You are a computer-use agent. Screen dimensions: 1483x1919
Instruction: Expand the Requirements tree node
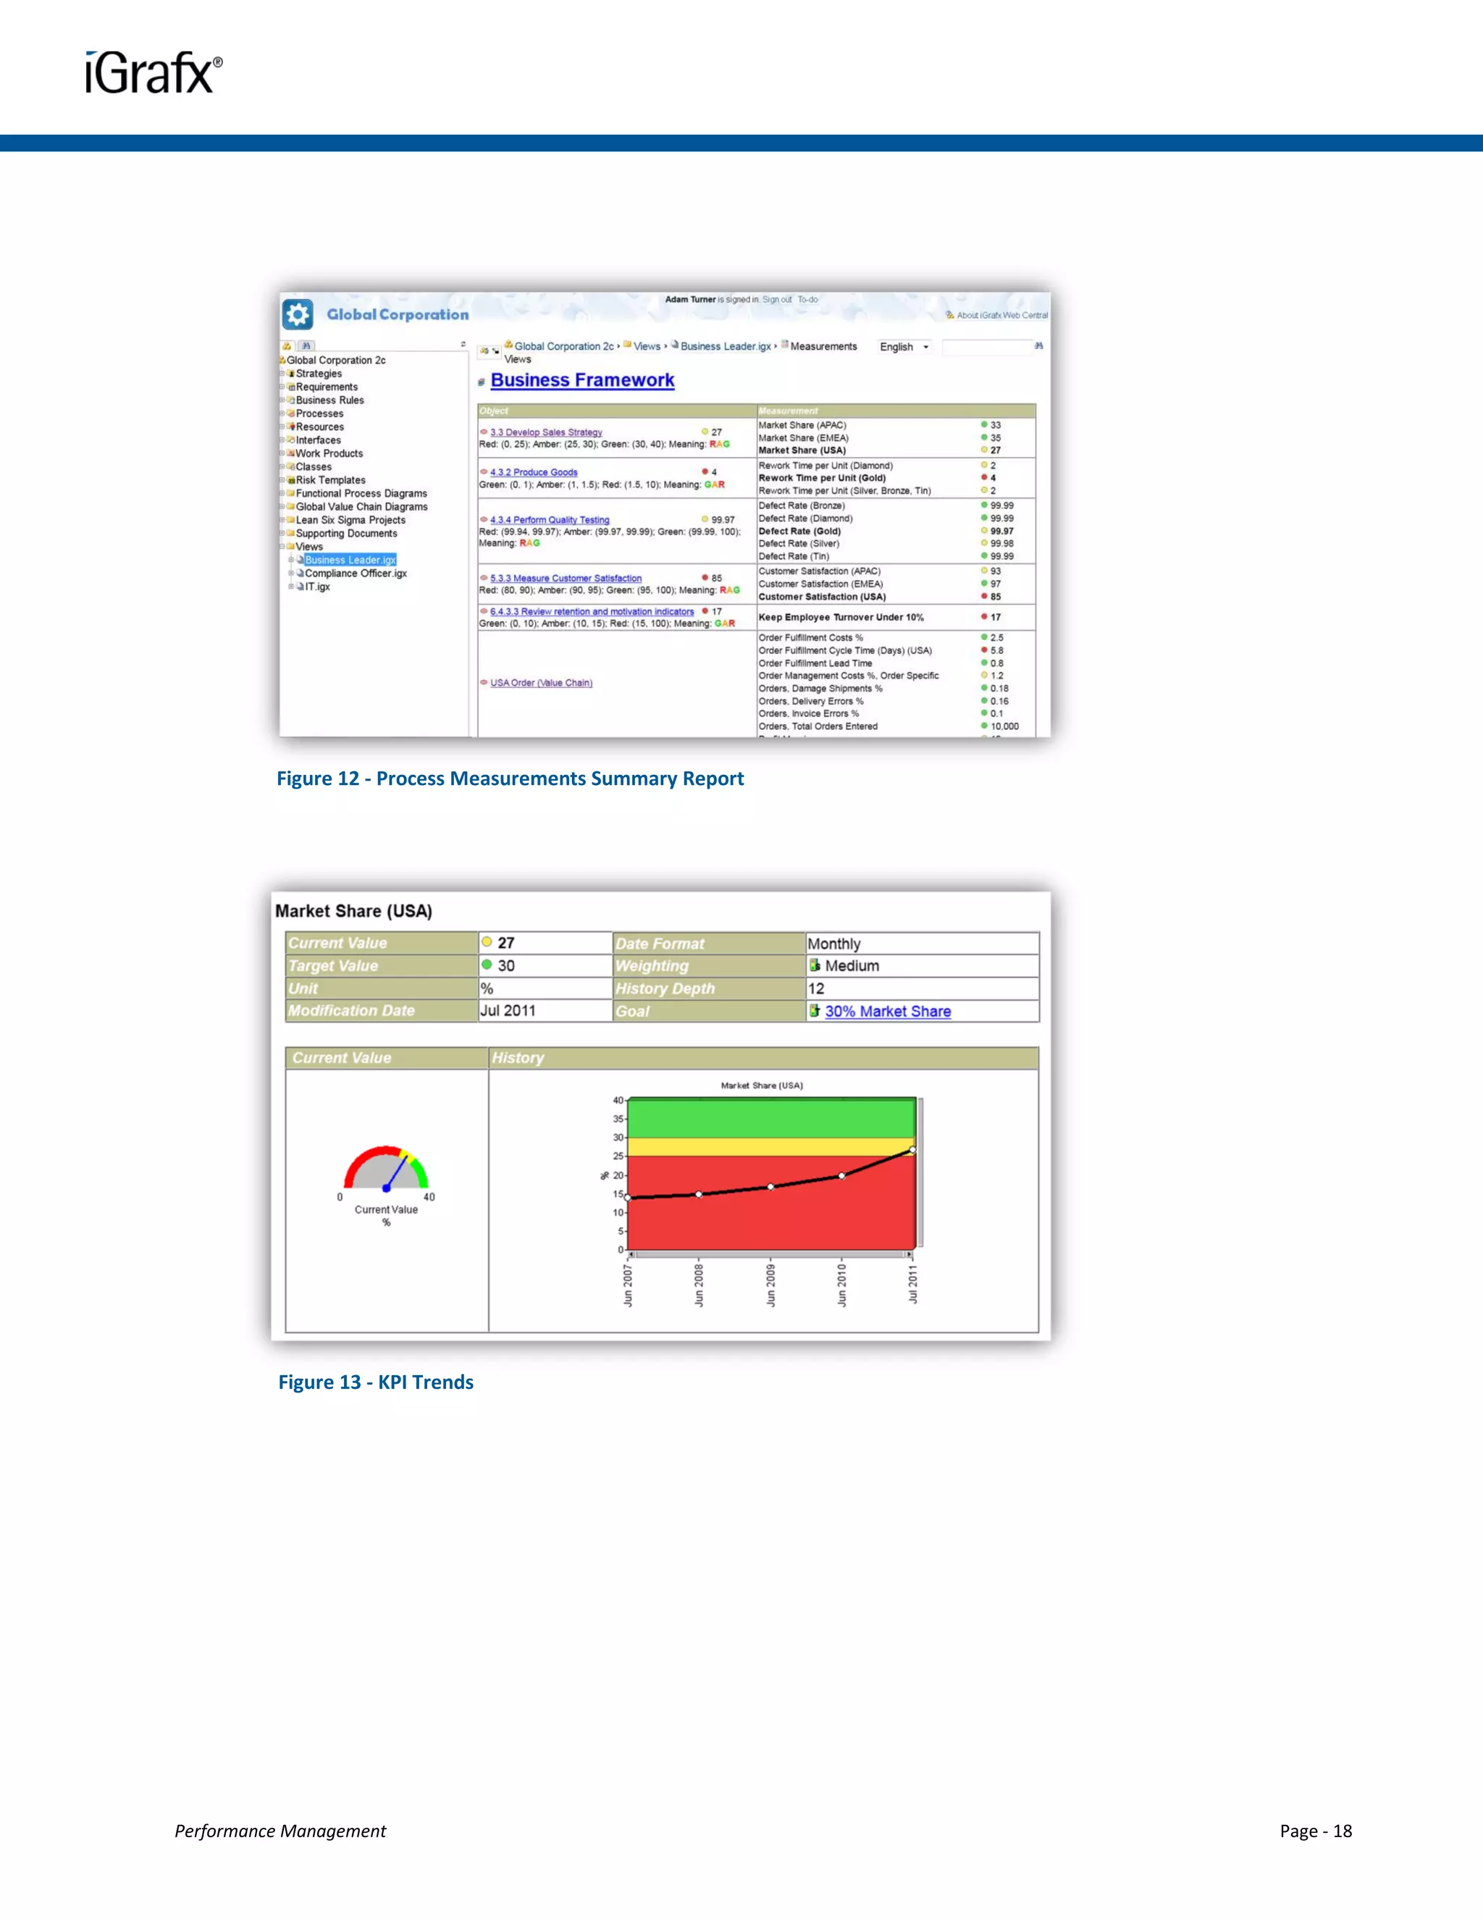[x=283, y=387]
